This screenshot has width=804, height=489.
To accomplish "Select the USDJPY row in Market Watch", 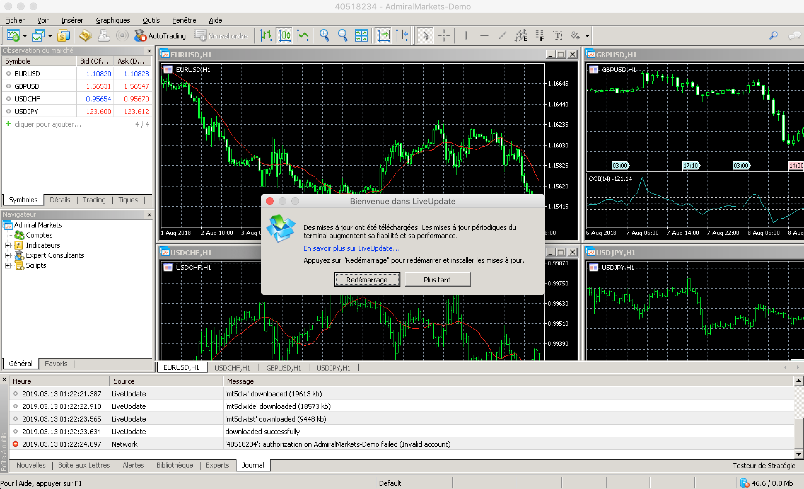I will (77, 112).
